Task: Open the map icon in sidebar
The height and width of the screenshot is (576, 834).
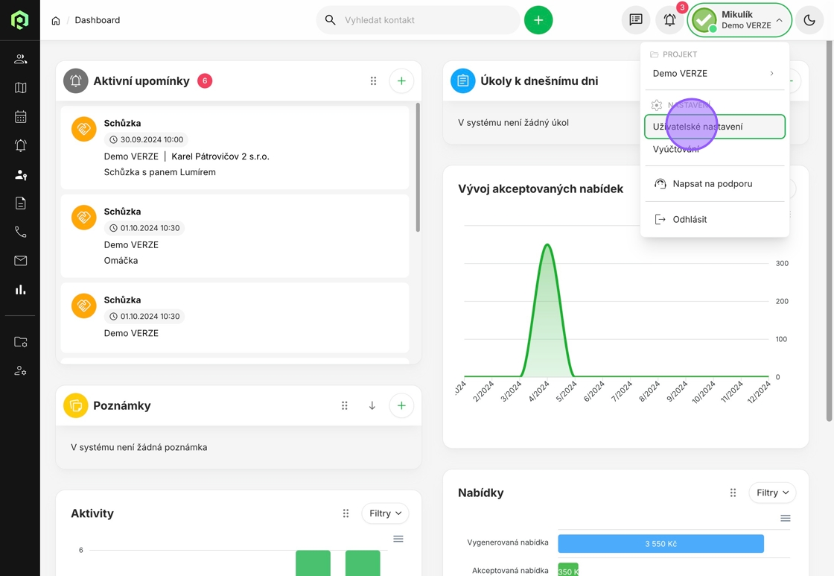Action: [x=20, y=88]
